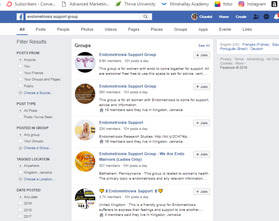This screenshot has width=279, height=221.
Task: Click the plus icon beside Choose a Group
Action: pos(20,148)
